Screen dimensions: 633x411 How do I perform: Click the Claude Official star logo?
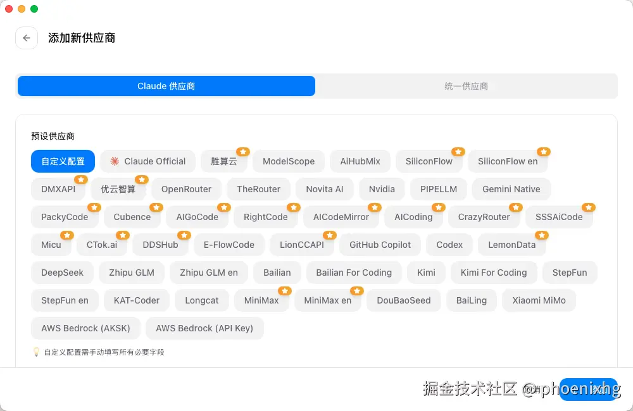point(115,161)
